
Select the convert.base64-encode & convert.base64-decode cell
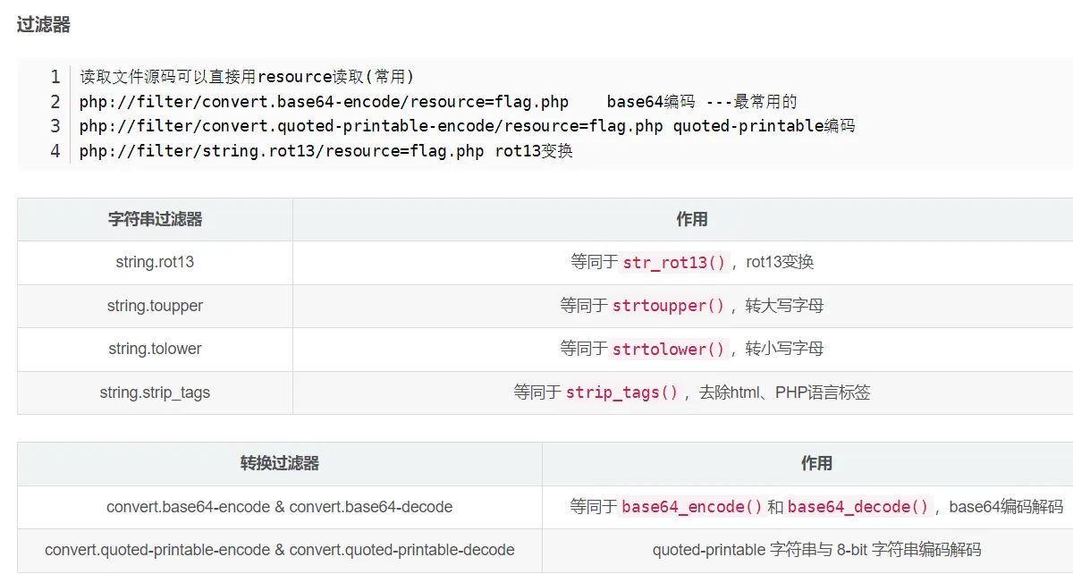(x=279, y=507)
